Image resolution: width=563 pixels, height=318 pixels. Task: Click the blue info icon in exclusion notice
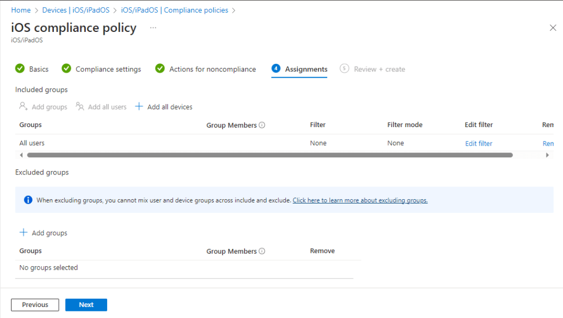pyautogui.click(x=28, y=200)
